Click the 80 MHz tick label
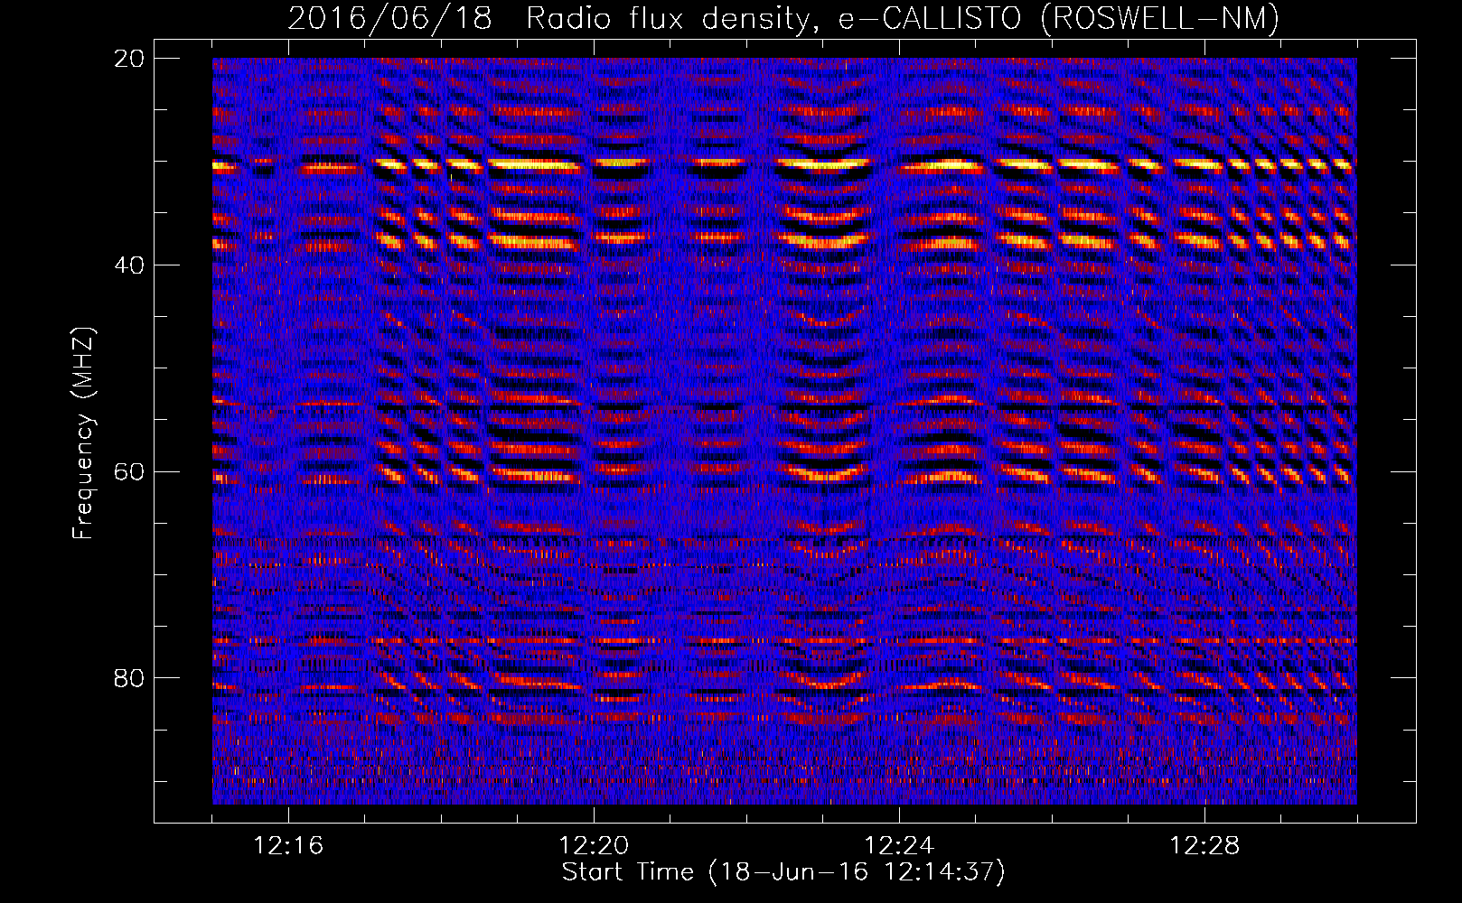The image size is (1462, 903). pyautogui.click(x=129, y=678)
